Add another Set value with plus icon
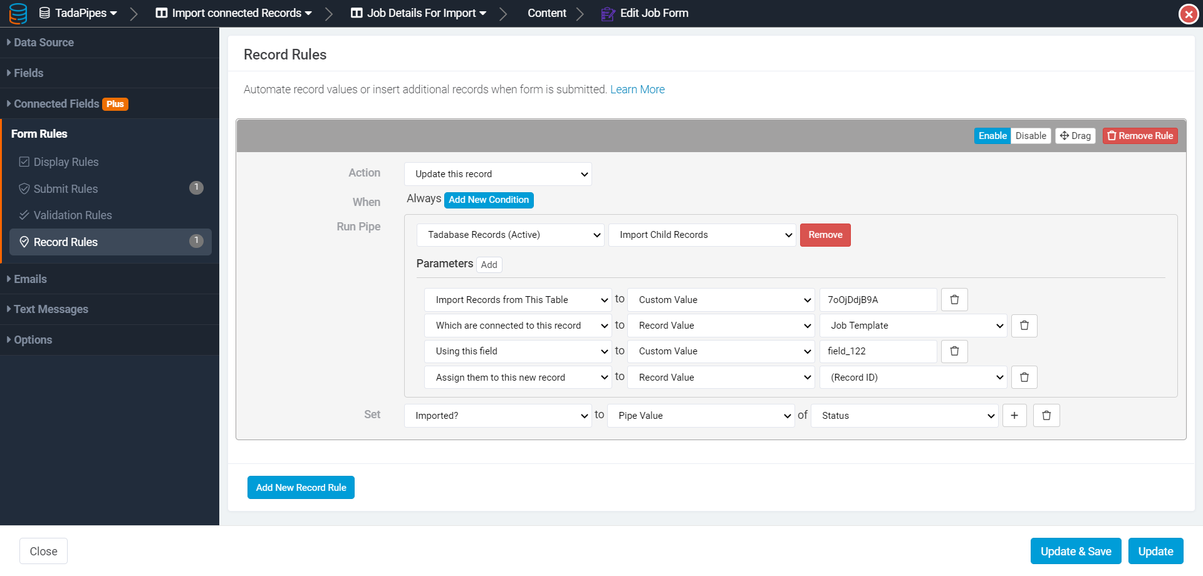1203x576 pixels. 1014,416
